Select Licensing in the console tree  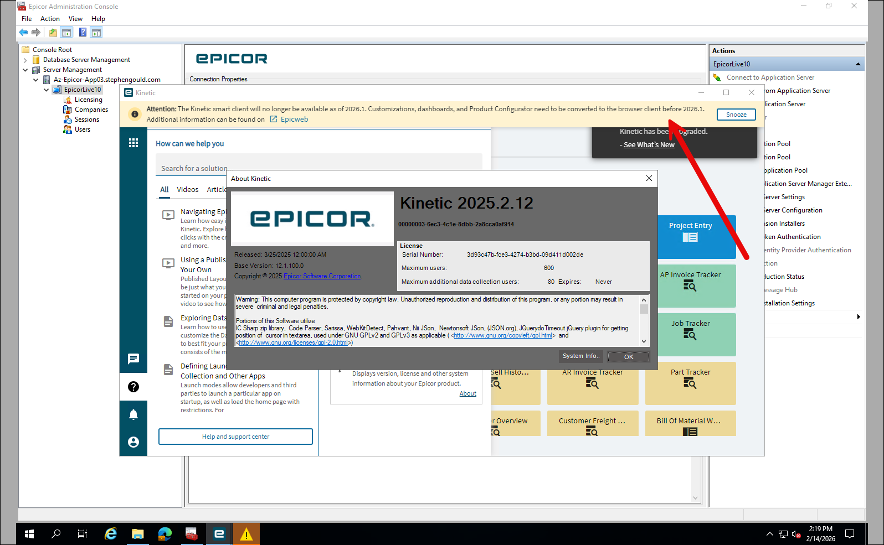coord(89,100)
